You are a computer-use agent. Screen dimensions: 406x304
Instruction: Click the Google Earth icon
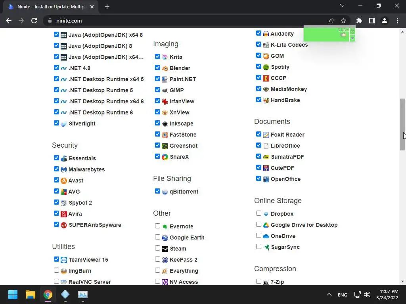coord(165,238)
